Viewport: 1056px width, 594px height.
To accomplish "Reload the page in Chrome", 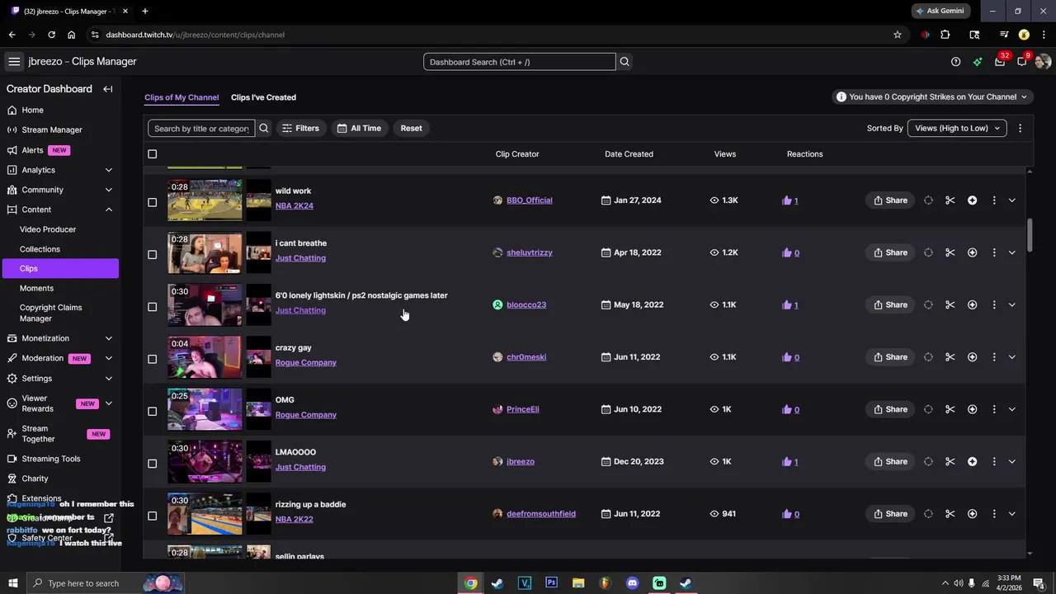I will [x=51, y=35].
